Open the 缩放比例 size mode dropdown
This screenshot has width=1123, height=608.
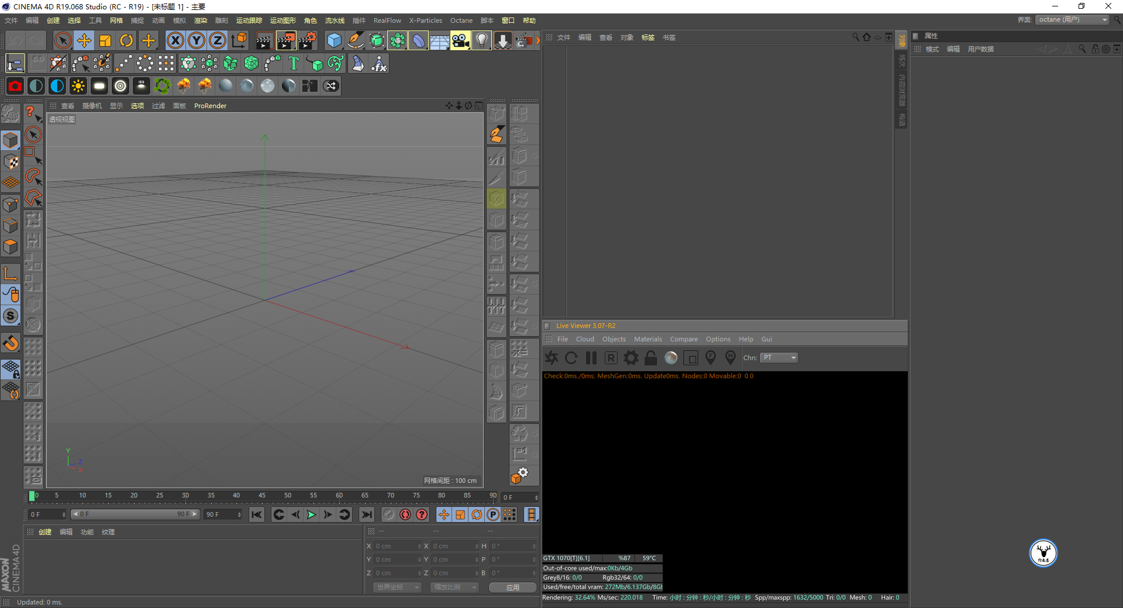[454, 587]
